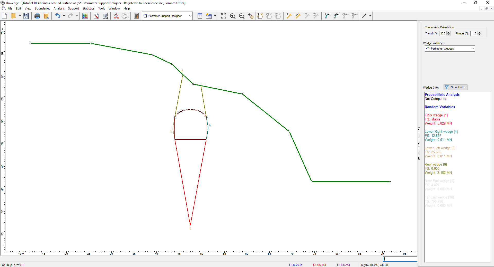Click the command input box at bottom right
This screenshot has width=494, height=267.
(400, 259)
